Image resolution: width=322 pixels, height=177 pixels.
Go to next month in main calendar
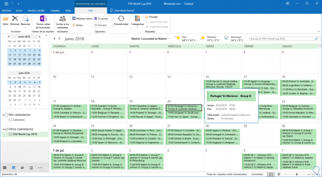click(x=59, y=38)
